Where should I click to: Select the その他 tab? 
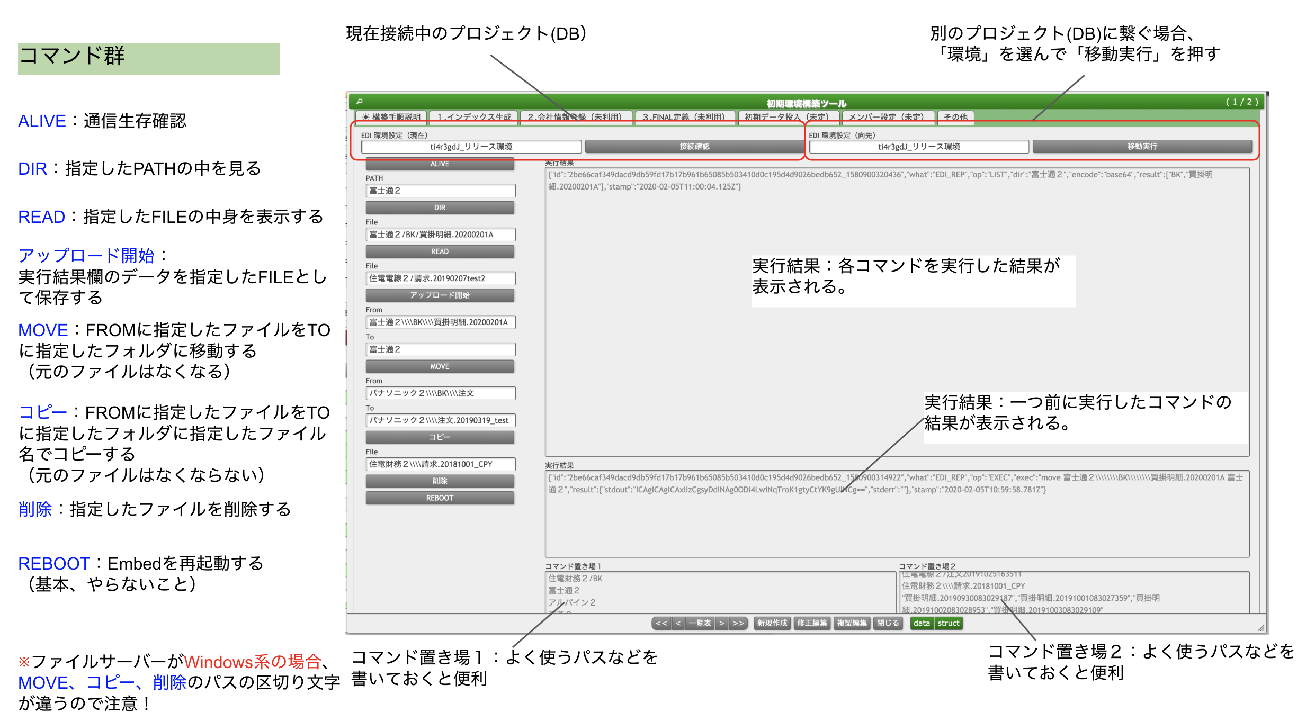point(955,117)
